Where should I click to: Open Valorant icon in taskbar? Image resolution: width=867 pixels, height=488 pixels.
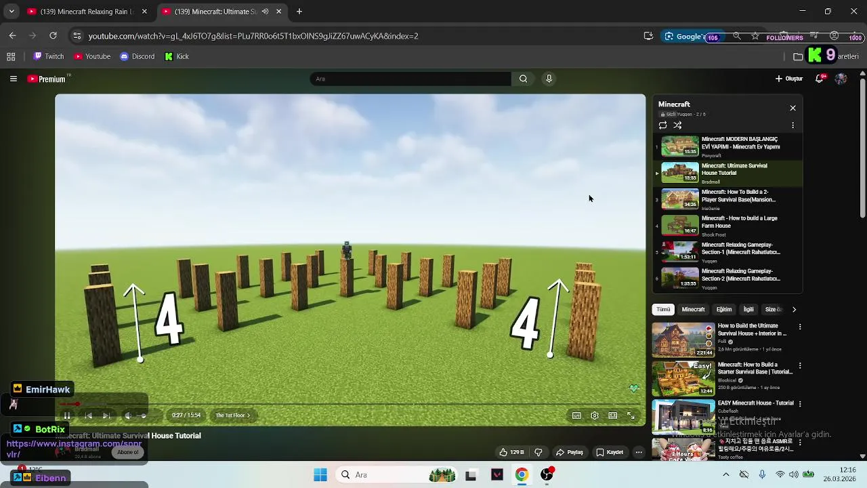click(496, 475)
